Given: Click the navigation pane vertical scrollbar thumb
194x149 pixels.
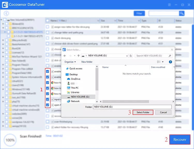Looking at the screenshot, I should click(97, 79).
